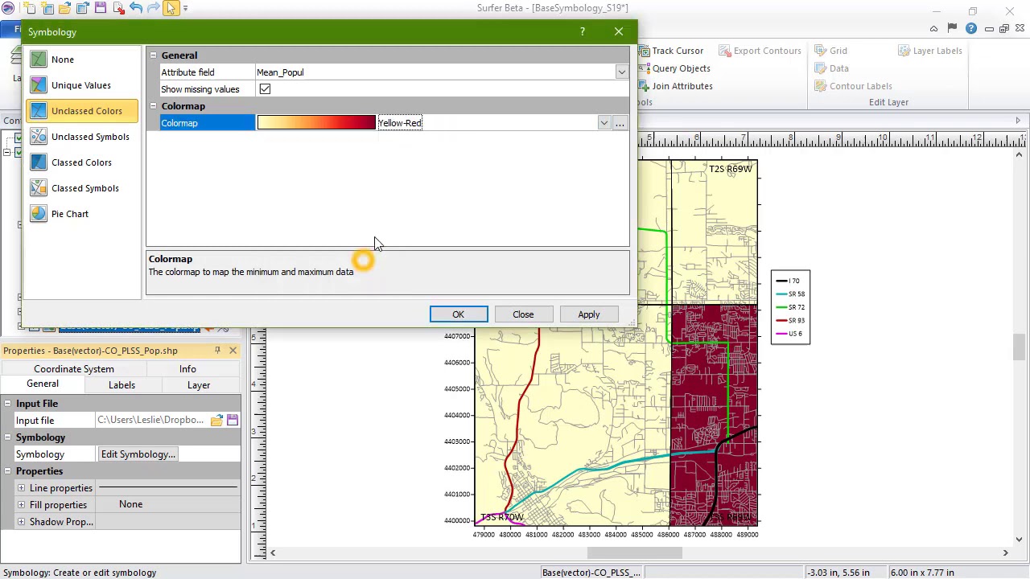Open the Labels tab

[122, 385]
